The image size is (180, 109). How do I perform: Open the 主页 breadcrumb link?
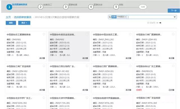pyautogui.click(x=8, y=17)
